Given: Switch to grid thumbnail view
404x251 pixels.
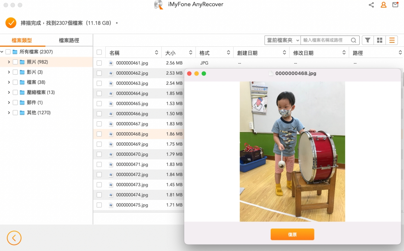Looking at the screenshot, I should coord(379,40).
